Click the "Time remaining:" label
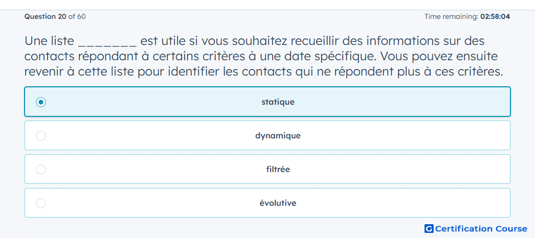Viewport: 535px width, 238px height. [x=452, y=16]
